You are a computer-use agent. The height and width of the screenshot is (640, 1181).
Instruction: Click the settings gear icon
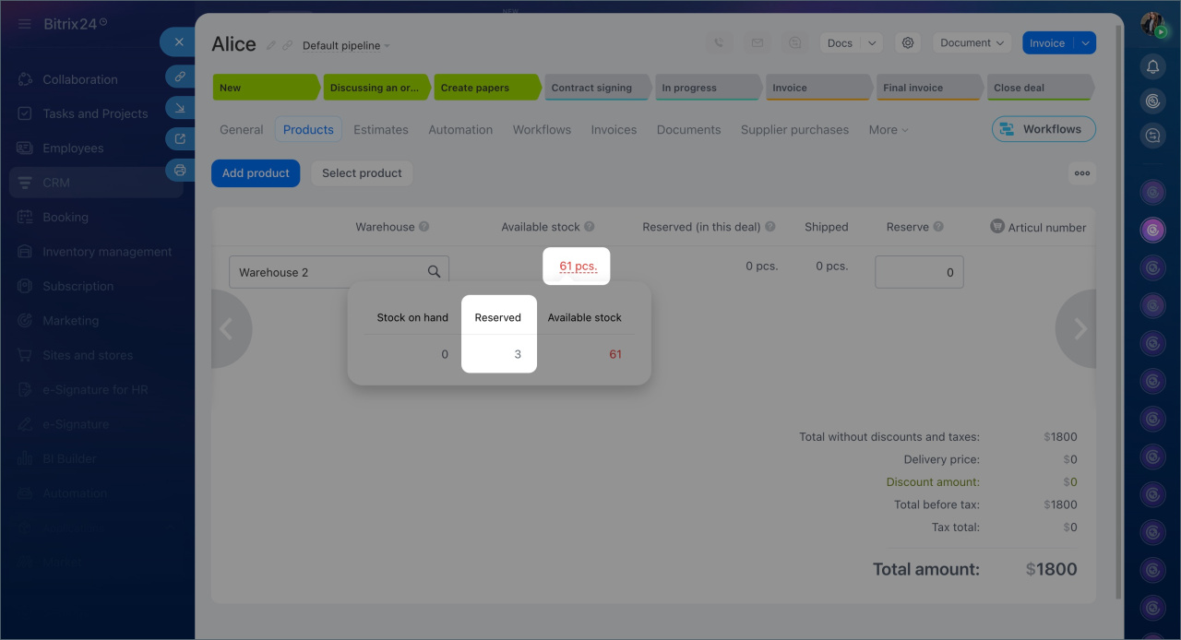(908, 43)
